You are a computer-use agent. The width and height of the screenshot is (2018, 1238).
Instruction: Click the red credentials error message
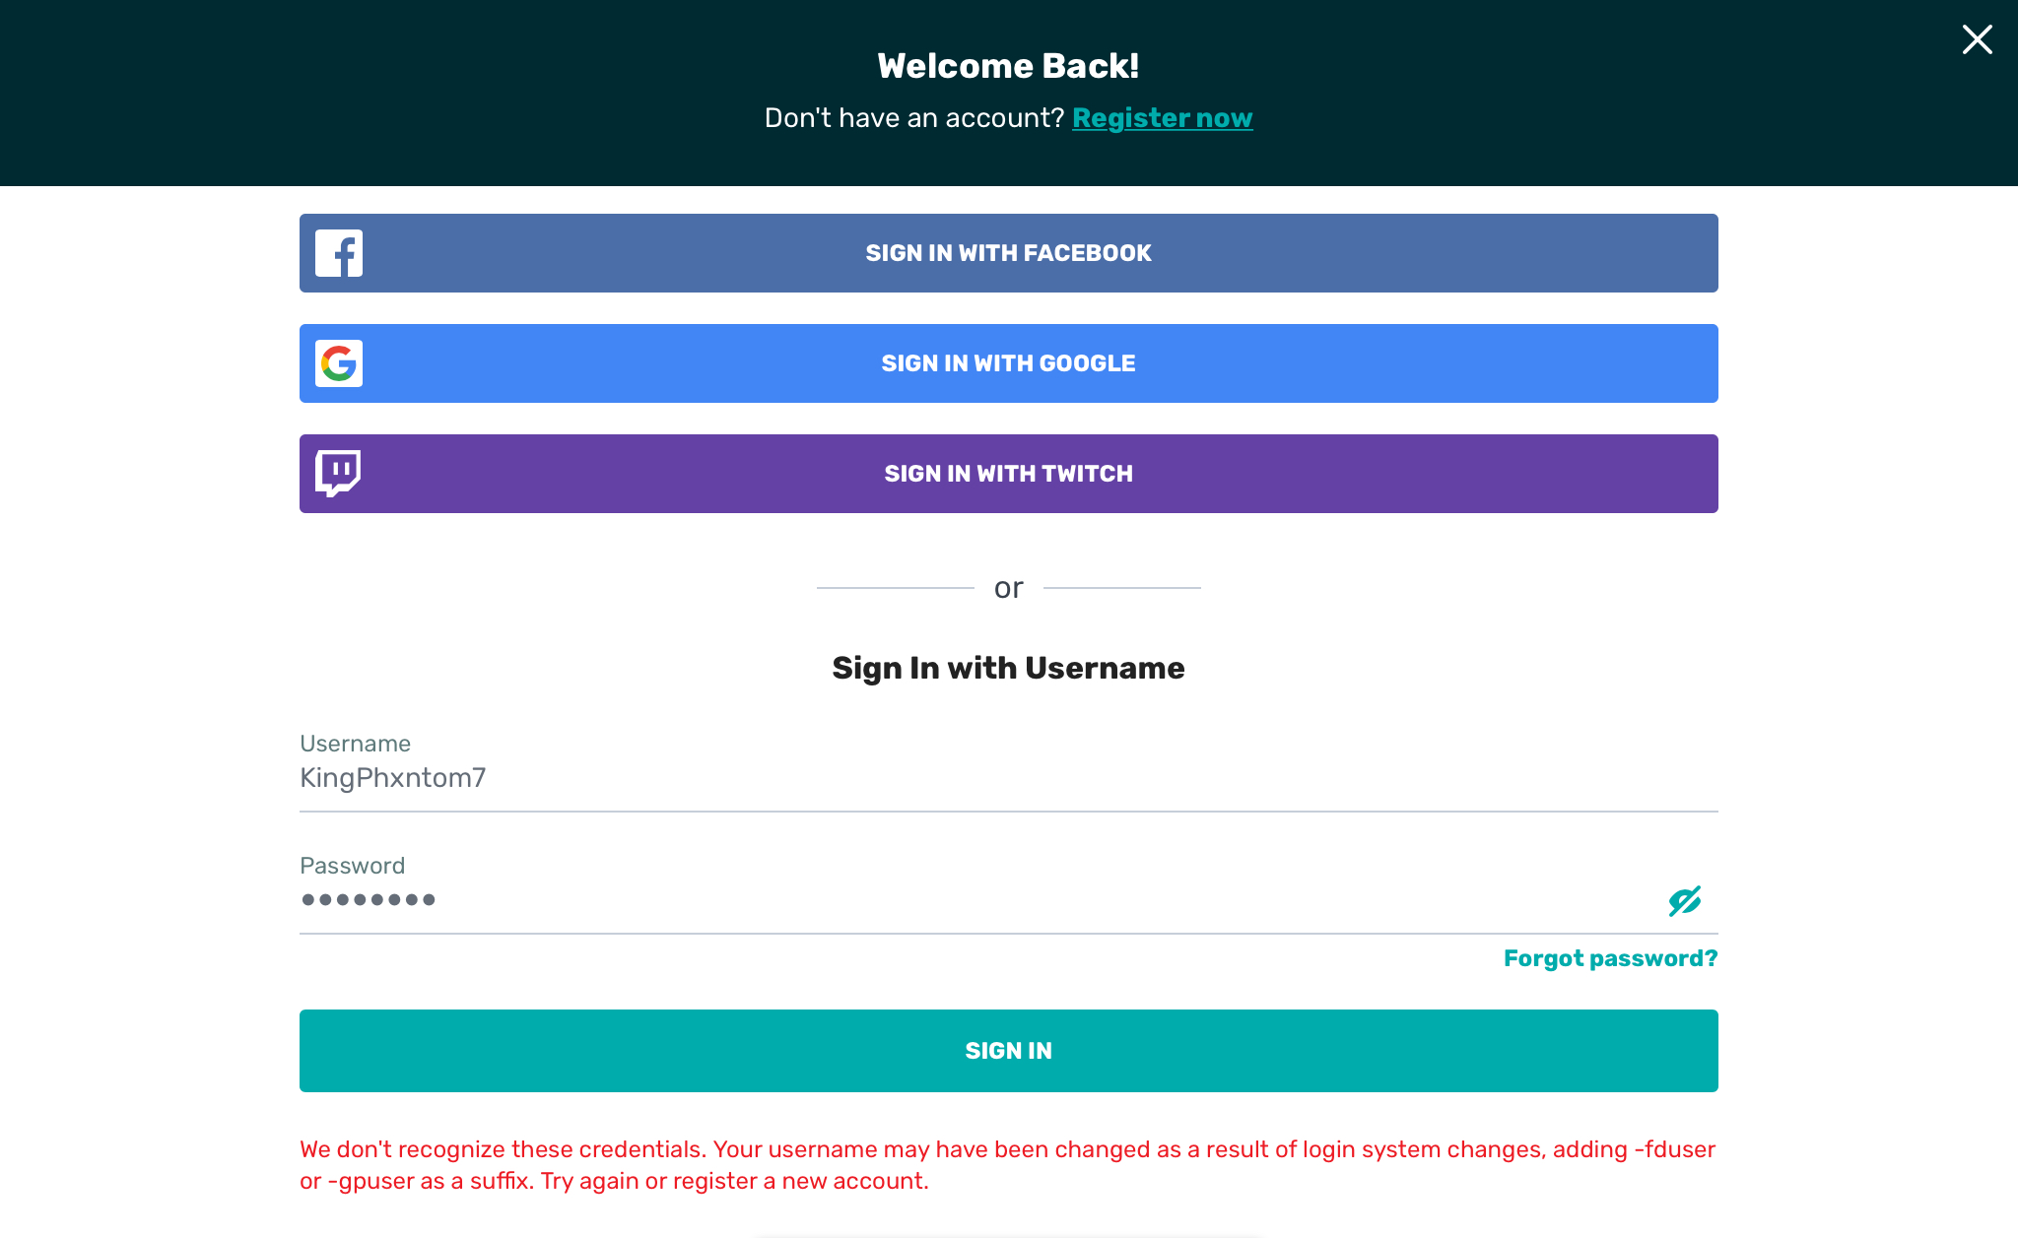tap(1008, 1165)
